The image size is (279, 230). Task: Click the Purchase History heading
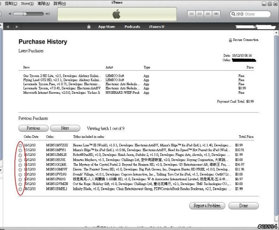coord(43,42)
